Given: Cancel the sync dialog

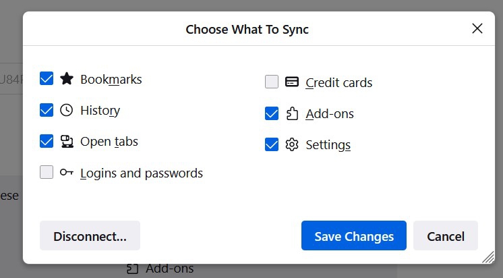Looking at the screenshot, I should point(446,236).
